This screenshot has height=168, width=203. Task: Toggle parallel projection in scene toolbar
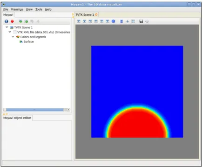tap(122, 21)
